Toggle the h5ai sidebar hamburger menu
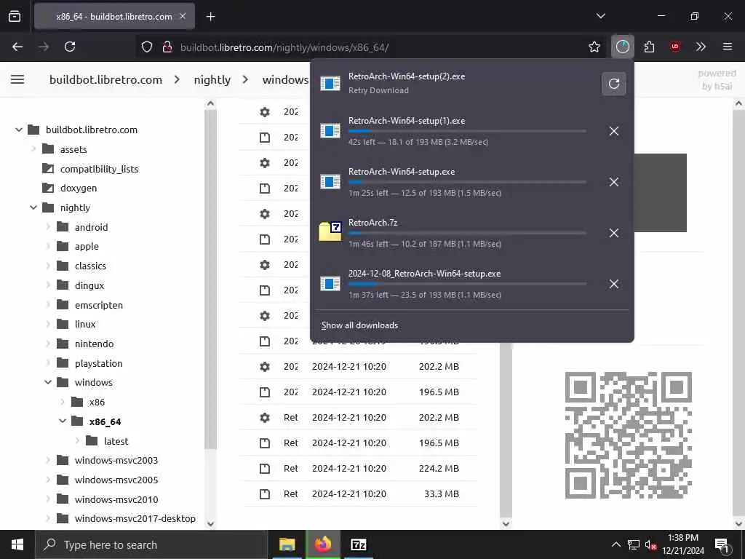The height and width of the screenshot is (559, 745). pyautogui.click(x=17, y=79)
